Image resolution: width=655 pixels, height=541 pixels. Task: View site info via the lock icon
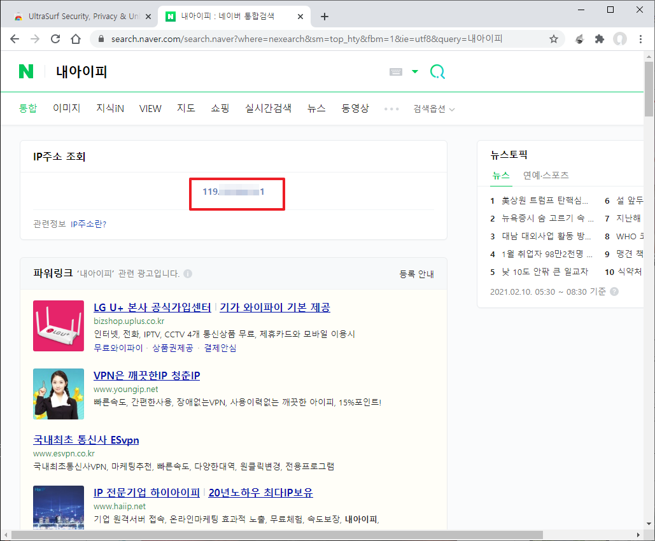tap(101, 39)
